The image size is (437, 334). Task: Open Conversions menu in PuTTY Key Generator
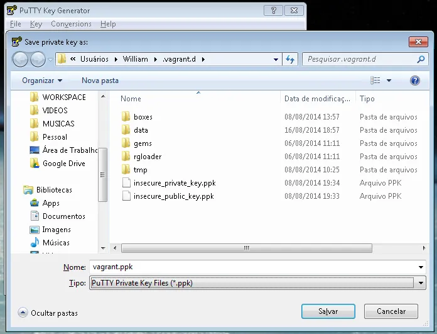[71, 24]
